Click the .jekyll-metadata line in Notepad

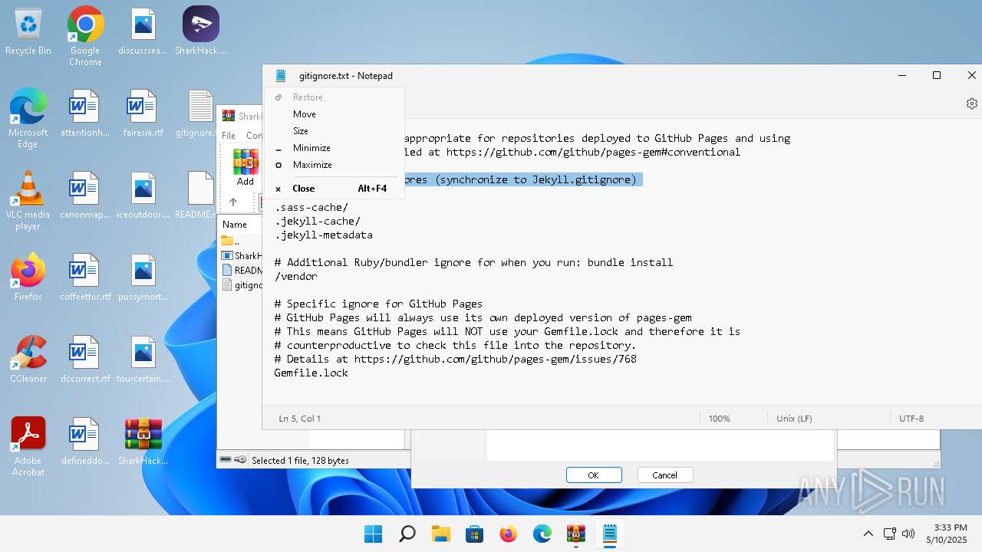pyautogui.click(x=323, y=235)
